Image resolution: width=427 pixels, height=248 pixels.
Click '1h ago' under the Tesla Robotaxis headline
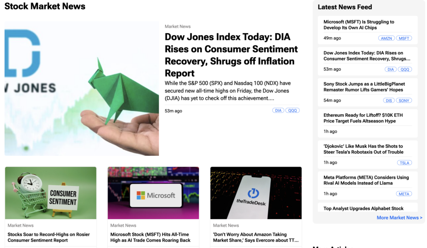(330, 163)
